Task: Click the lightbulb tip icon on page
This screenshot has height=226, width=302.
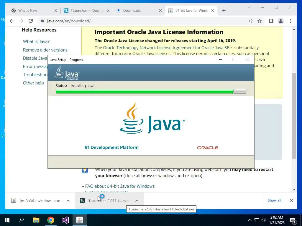Action: [85, 170]
